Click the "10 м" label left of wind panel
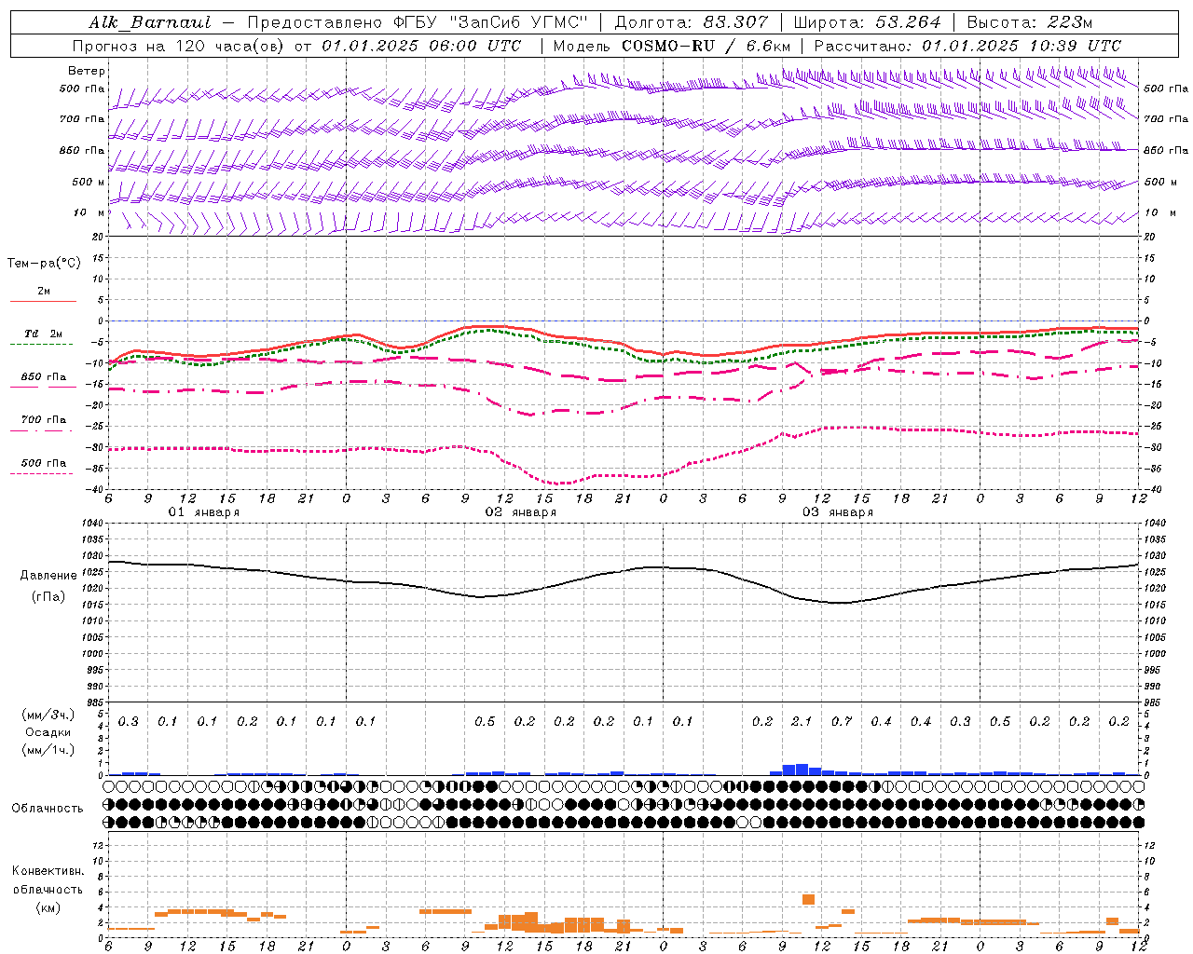 point(89,213)
